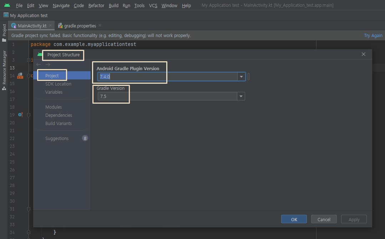The height and width of the screenshot is (239, 385).
Task: Expand the Android Gradle Plugin Version dropdown
Action: (241, 77)
